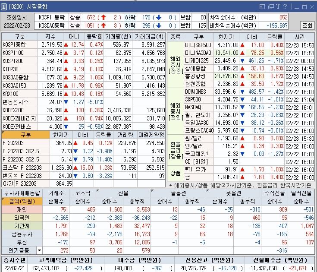This screenshot has height=272, width=317.
Task: Click the 거래소 column header
Action: tap(56, 193)
